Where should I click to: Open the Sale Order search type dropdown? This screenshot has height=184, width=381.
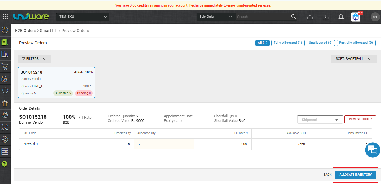tap(216, 17)
